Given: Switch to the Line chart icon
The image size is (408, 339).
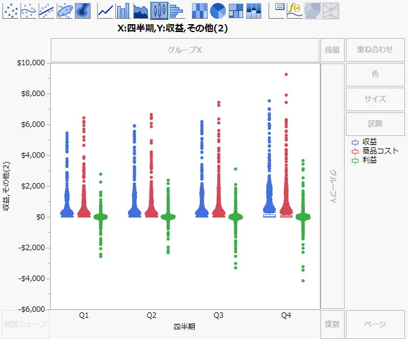Looking at the screenshot, I should [106, 10].
